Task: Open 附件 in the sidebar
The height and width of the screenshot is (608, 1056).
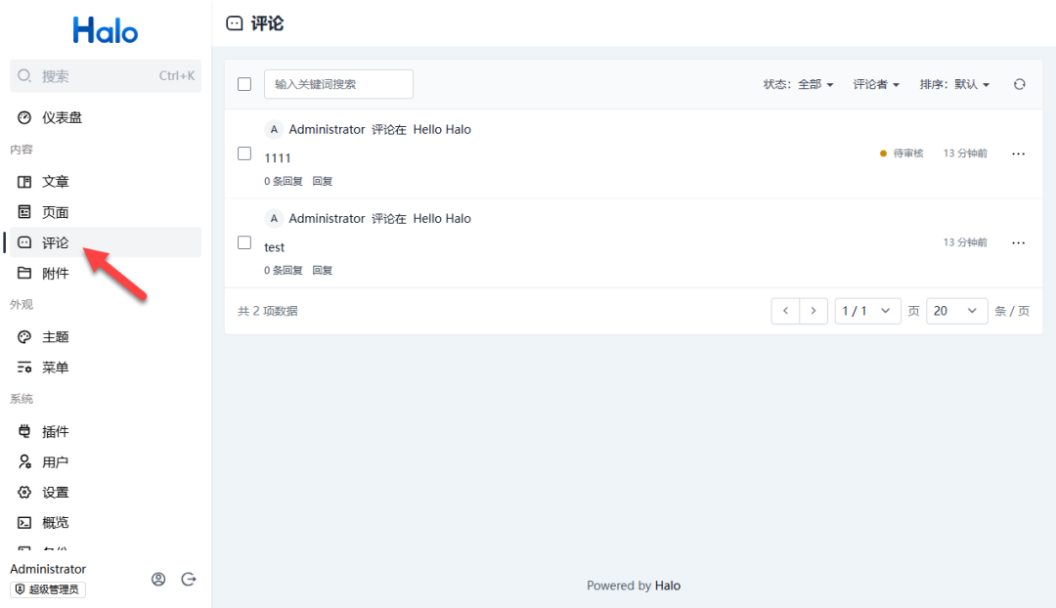Action: pos(105,273)
